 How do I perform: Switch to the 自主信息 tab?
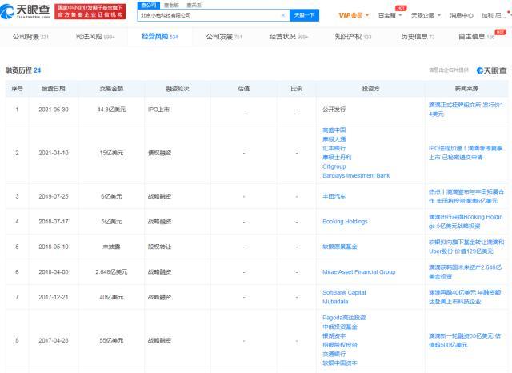click(x=477, y=37)
